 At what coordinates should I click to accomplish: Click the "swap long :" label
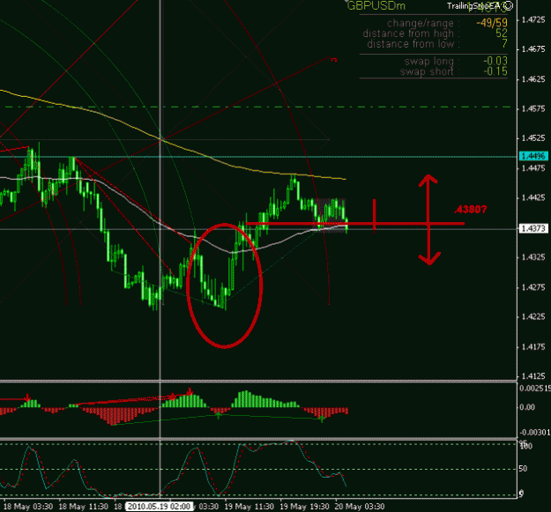(432, 62)
